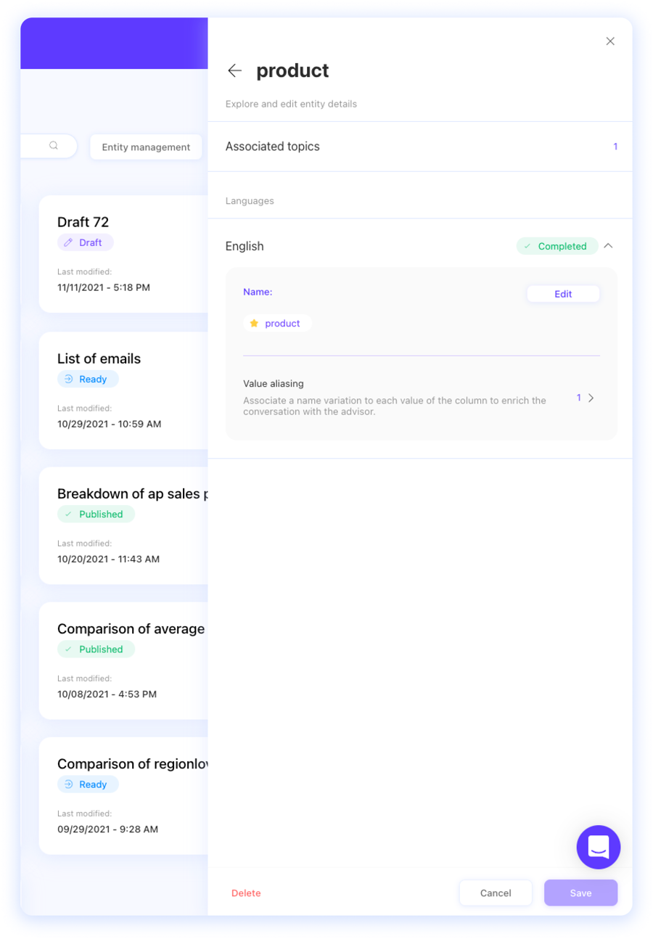Open the Entity management tab
Viewport: 653px width, 939px height.
click(x=146, y=147)
